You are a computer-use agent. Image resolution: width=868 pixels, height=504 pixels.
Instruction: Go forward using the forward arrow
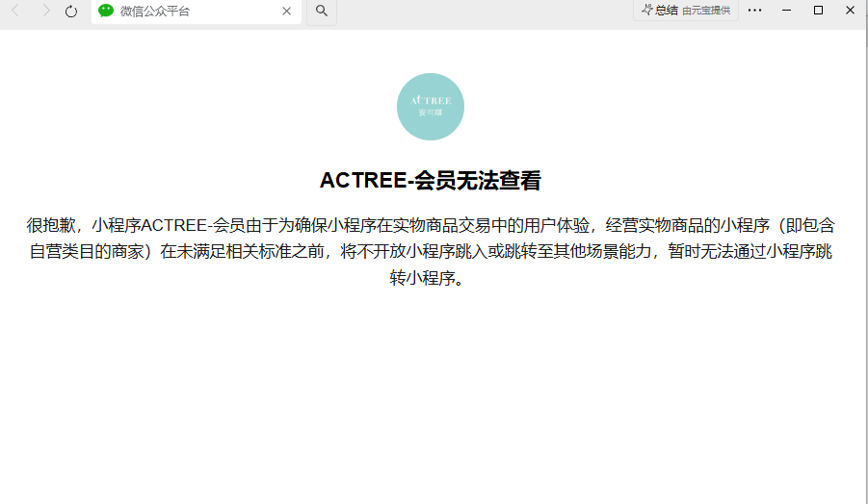coord(46,11)
